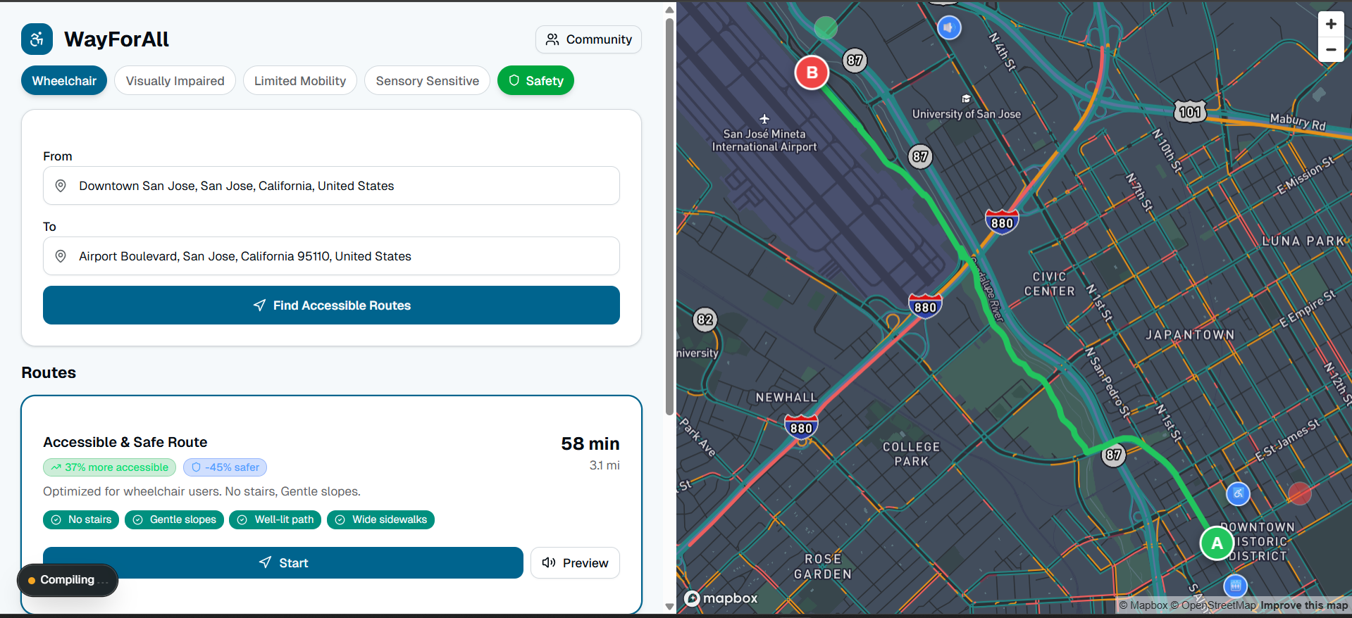Start the Accessible & Safe Route
Image resolution: width=1352 pixels, height=618 pixels.
click(x=283, y=562)
